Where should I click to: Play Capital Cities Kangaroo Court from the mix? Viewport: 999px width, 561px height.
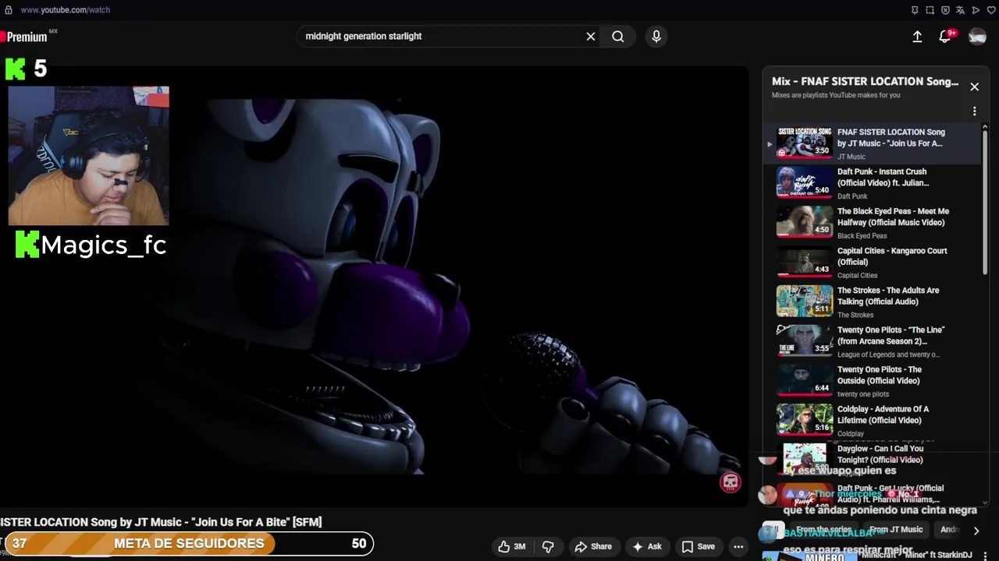871,262
